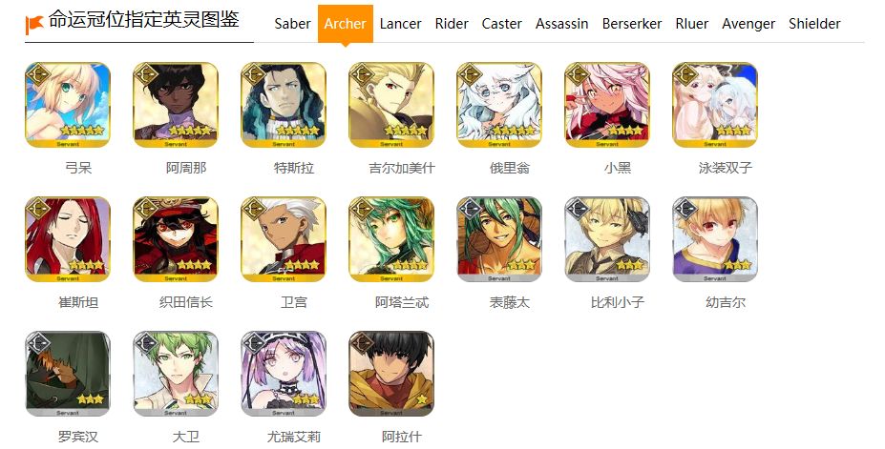
Task: Open the 弓呆 servant portrait
Action: coord(68,105)
